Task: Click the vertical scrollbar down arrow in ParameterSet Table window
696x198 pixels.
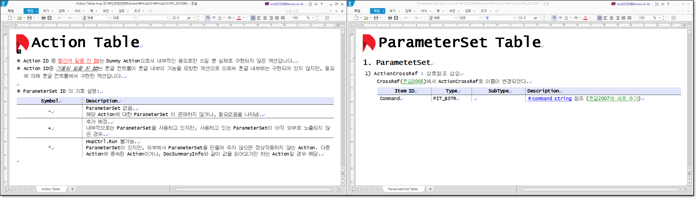Action: click(x=689, y=169)
